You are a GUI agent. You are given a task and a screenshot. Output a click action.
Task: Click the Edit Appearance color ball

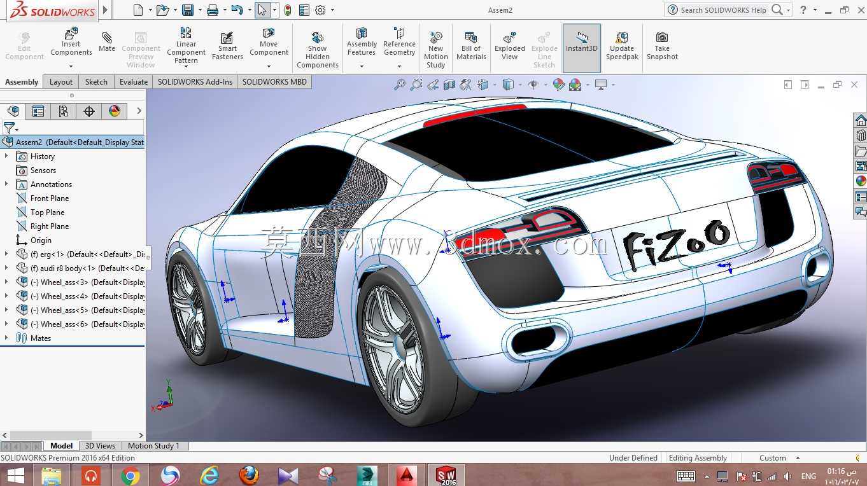[559, 85]
